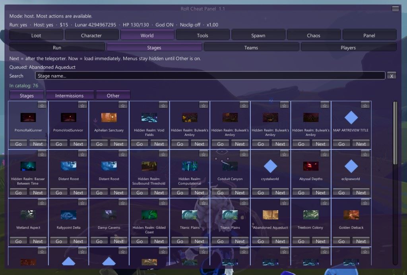
Task: Click the Damp Caverns thumbnail
Action: click(109, 215)
